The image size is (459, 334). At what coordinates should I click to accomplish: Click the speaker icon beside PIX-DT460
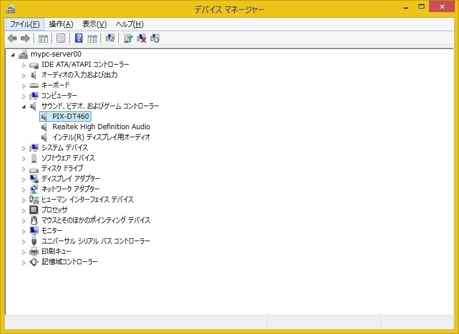[44, 117]
